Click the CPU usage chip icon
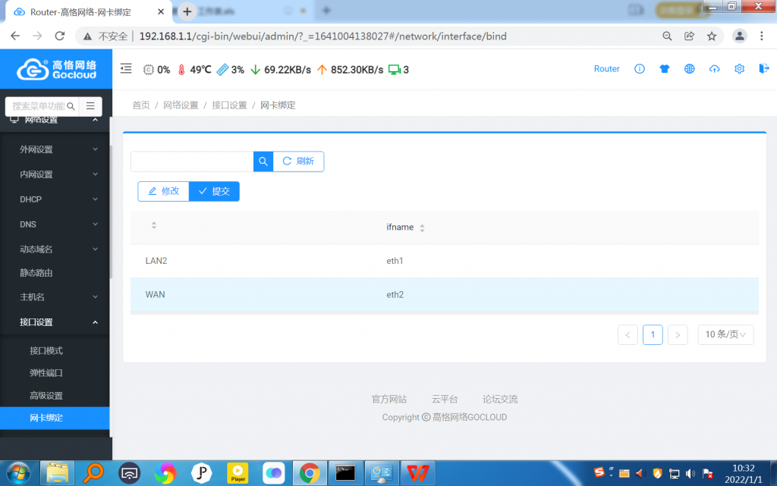The height and width of the screenshot is (486, 777). click(149, 70)
